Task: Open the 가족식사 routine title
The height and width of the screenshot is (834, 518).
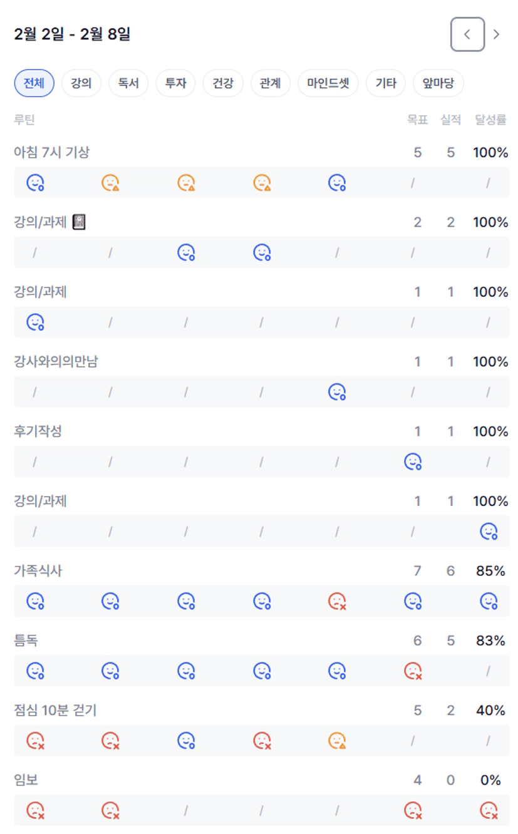Action: click(38, 571)
